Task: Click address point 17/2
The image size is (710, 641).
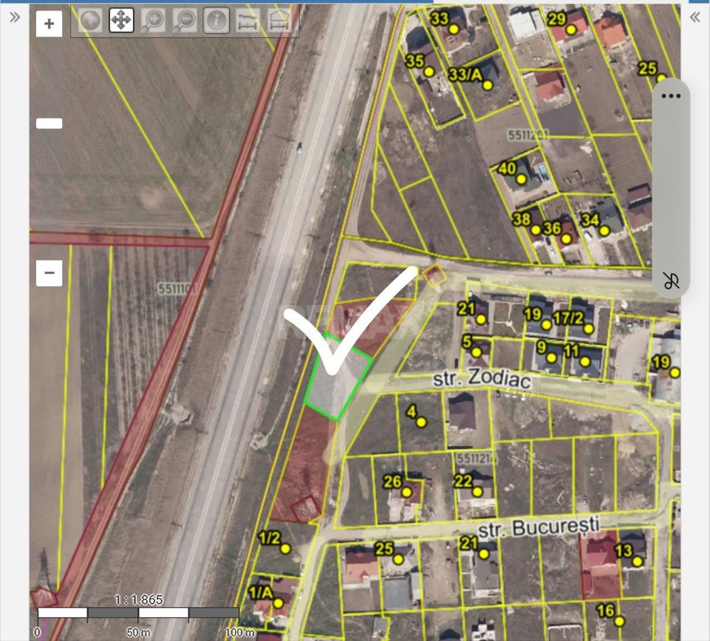Action: [x=588, y=328]
